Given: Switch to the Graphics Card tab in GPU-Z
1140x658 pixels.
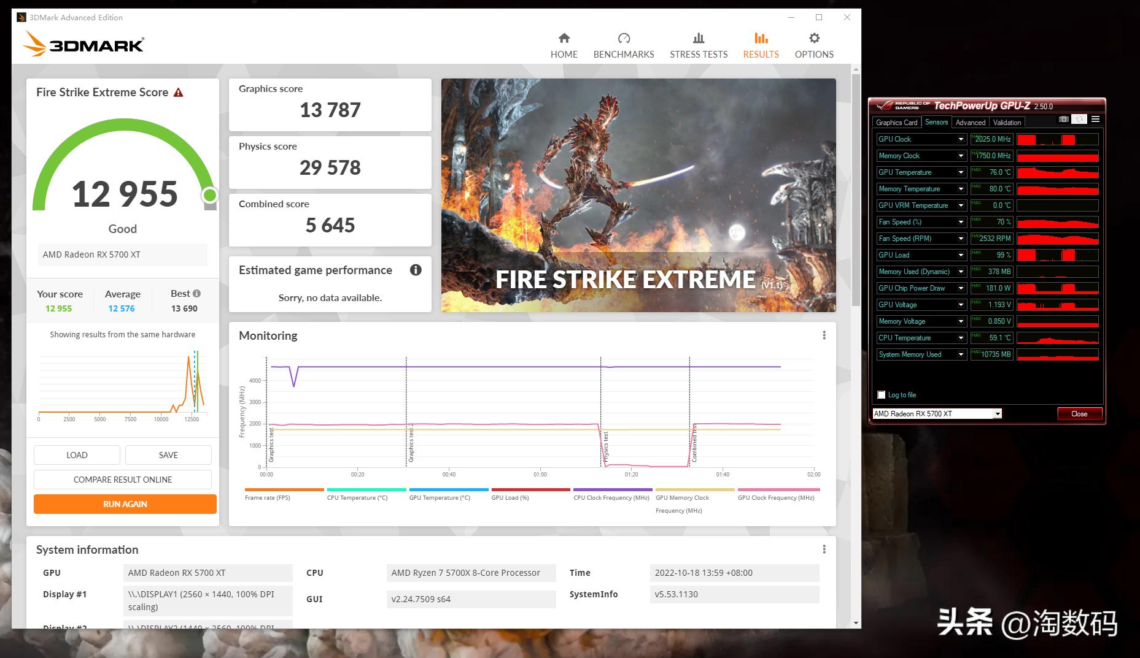Looking at the screenshot, I should click(x=896, y=122).
